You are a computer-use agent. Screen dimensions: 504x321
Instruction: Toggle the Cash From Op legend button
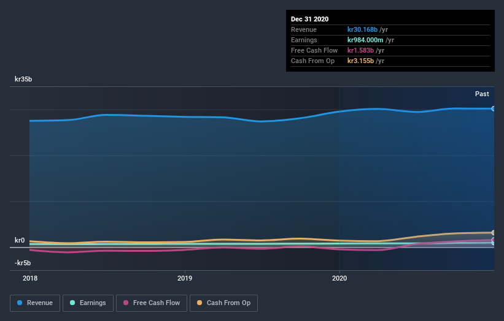pos(223,303)
